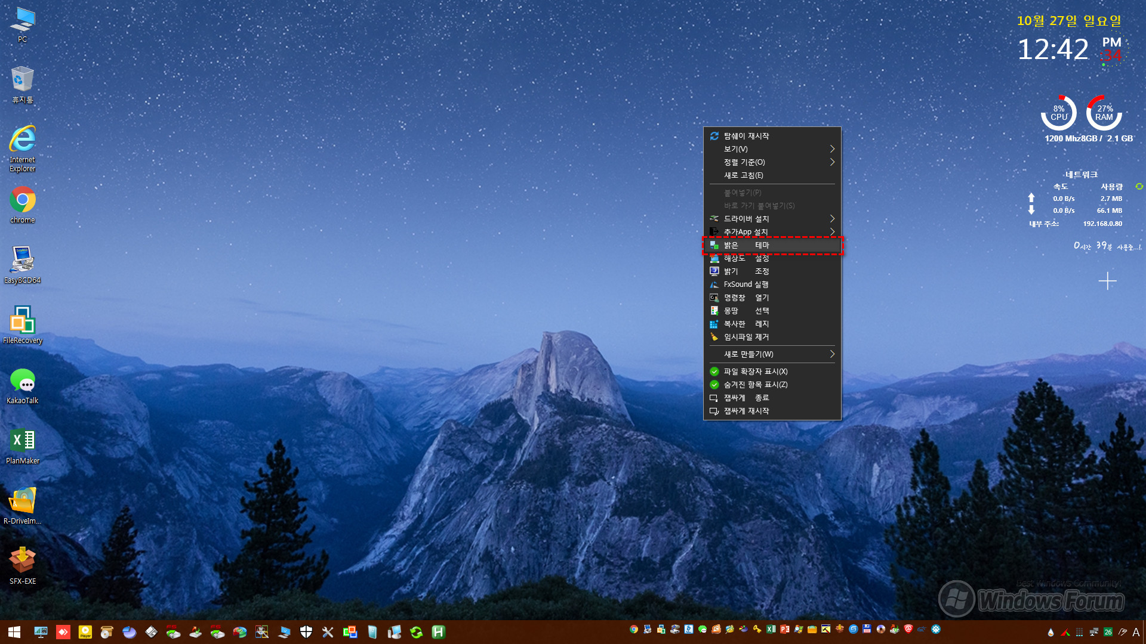Click the green KakaoTalk bubble in the taskbar
Image resolution: width=1146 pixels, height=644 pixels.
click(703, 629)
